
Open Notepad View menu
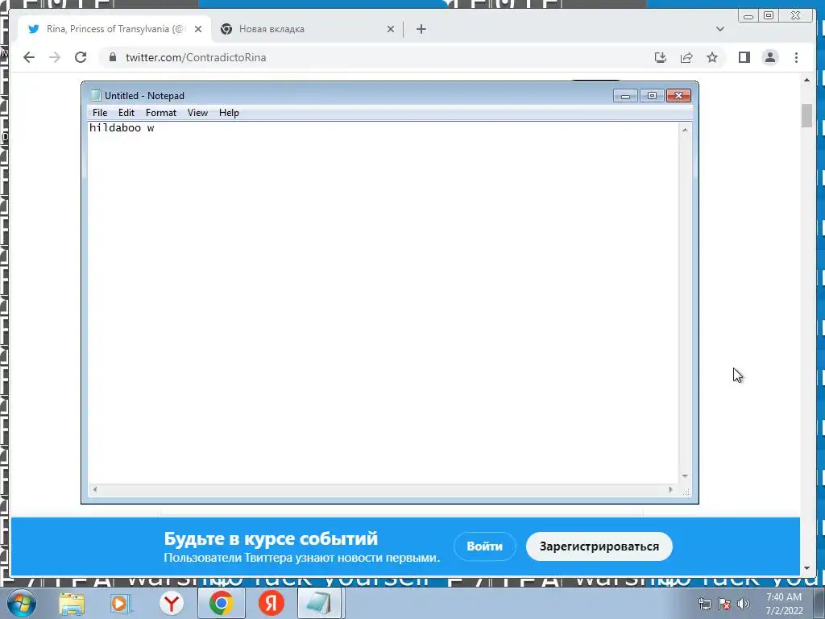(198, 113)
